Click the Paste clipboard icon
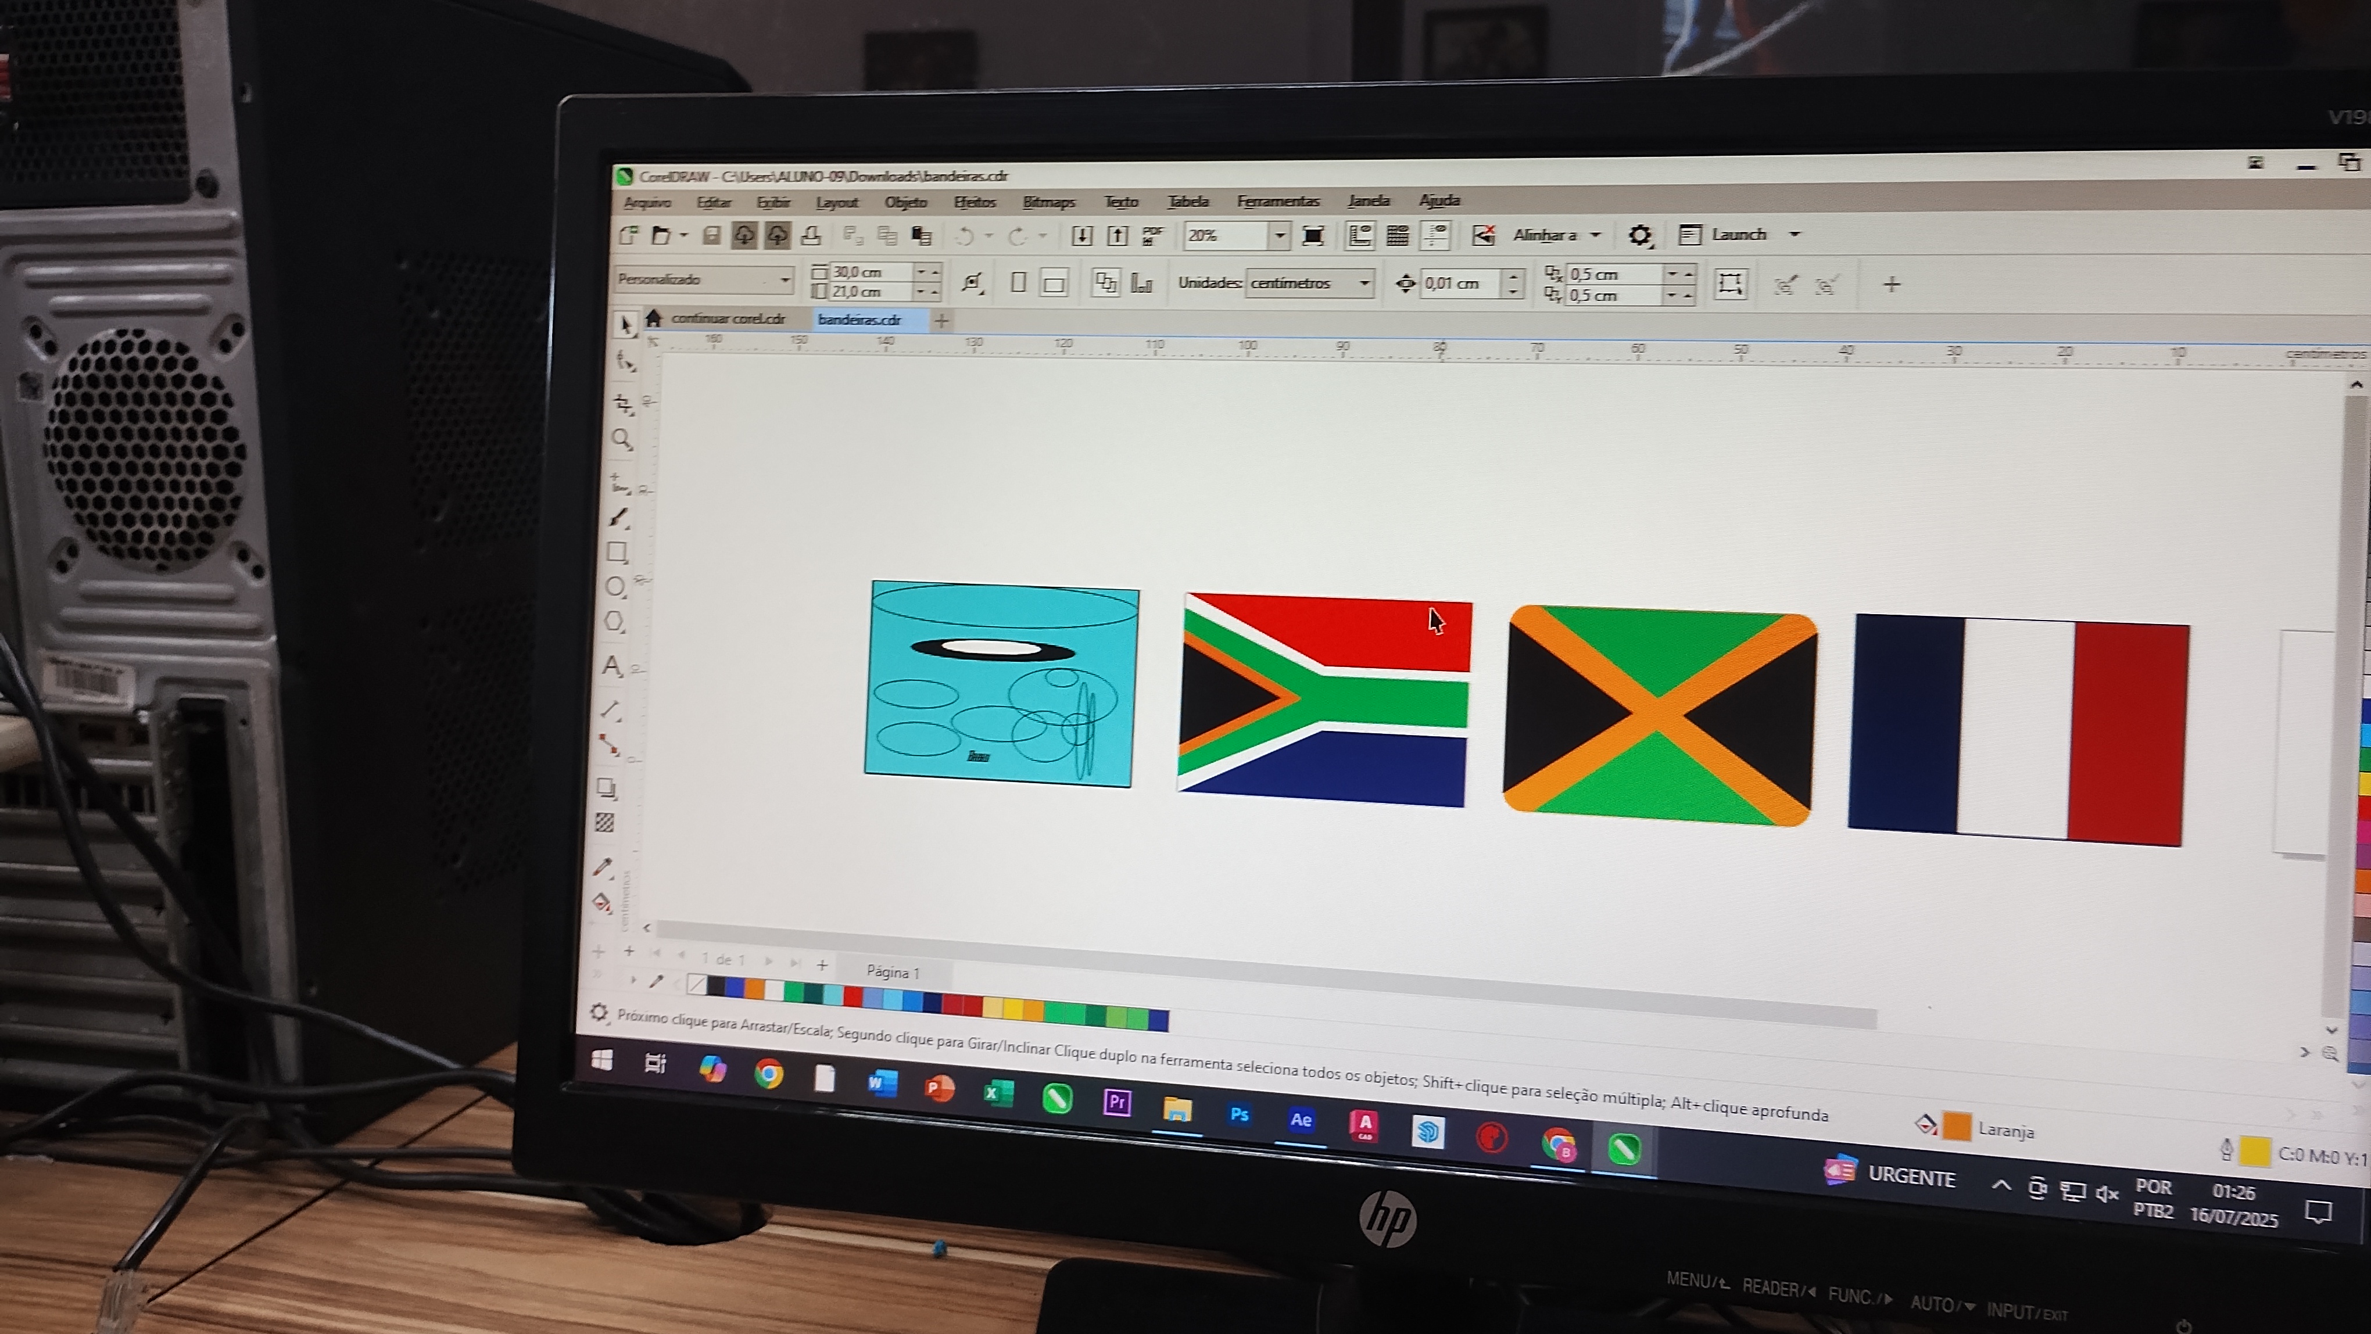This screenshot has width=2371, height=1334. pyautogui.click(x=921, y=235)
